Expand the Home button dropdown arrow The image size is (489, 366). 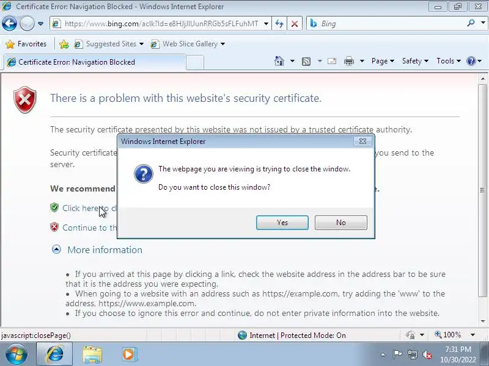[292, 61]
